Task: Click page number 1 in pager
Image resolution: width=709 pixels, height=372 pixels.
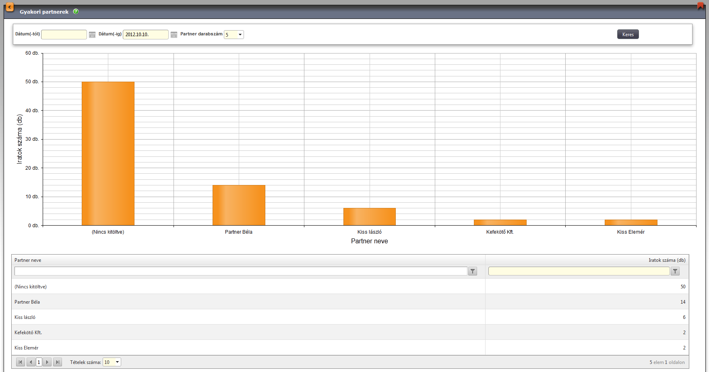Action: point(39,362)
